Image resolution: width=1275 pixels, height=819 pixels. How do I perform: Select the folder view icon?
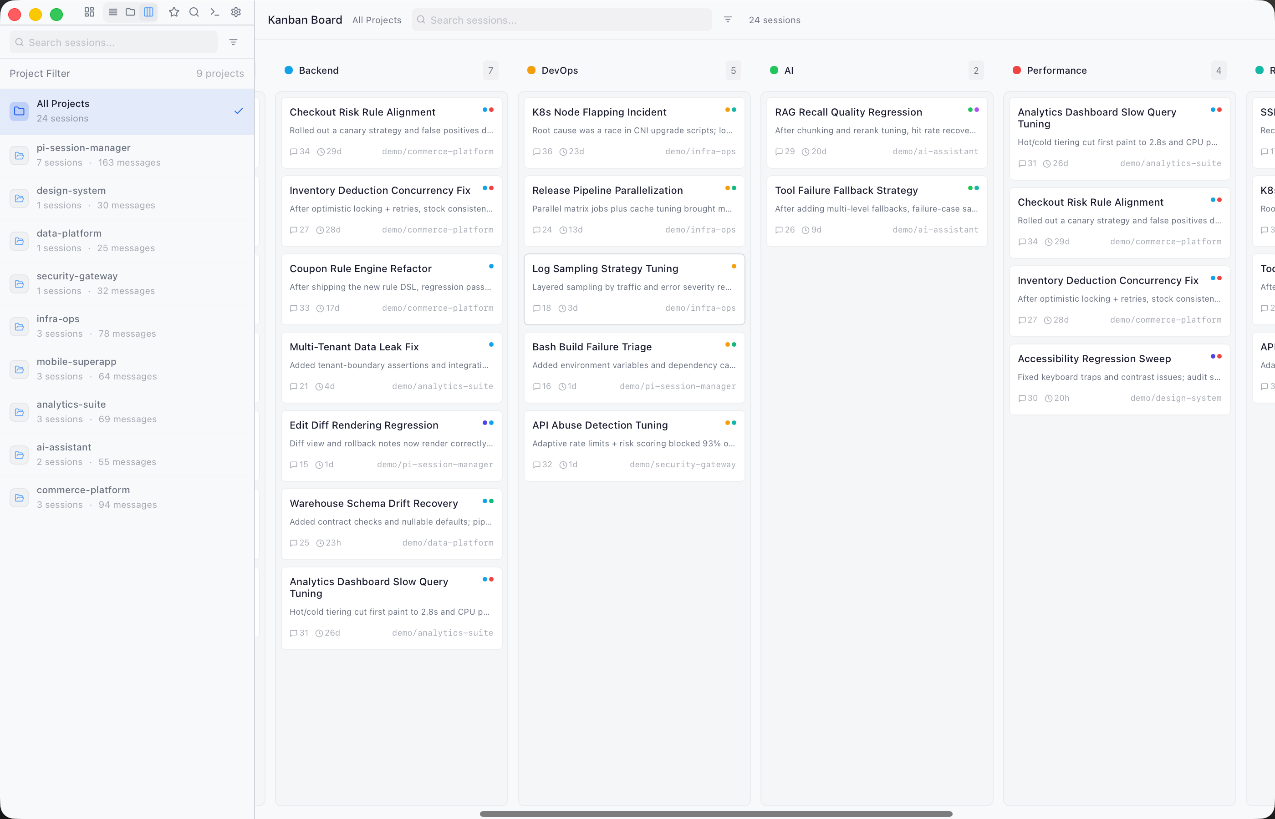[x=130, y=12]
